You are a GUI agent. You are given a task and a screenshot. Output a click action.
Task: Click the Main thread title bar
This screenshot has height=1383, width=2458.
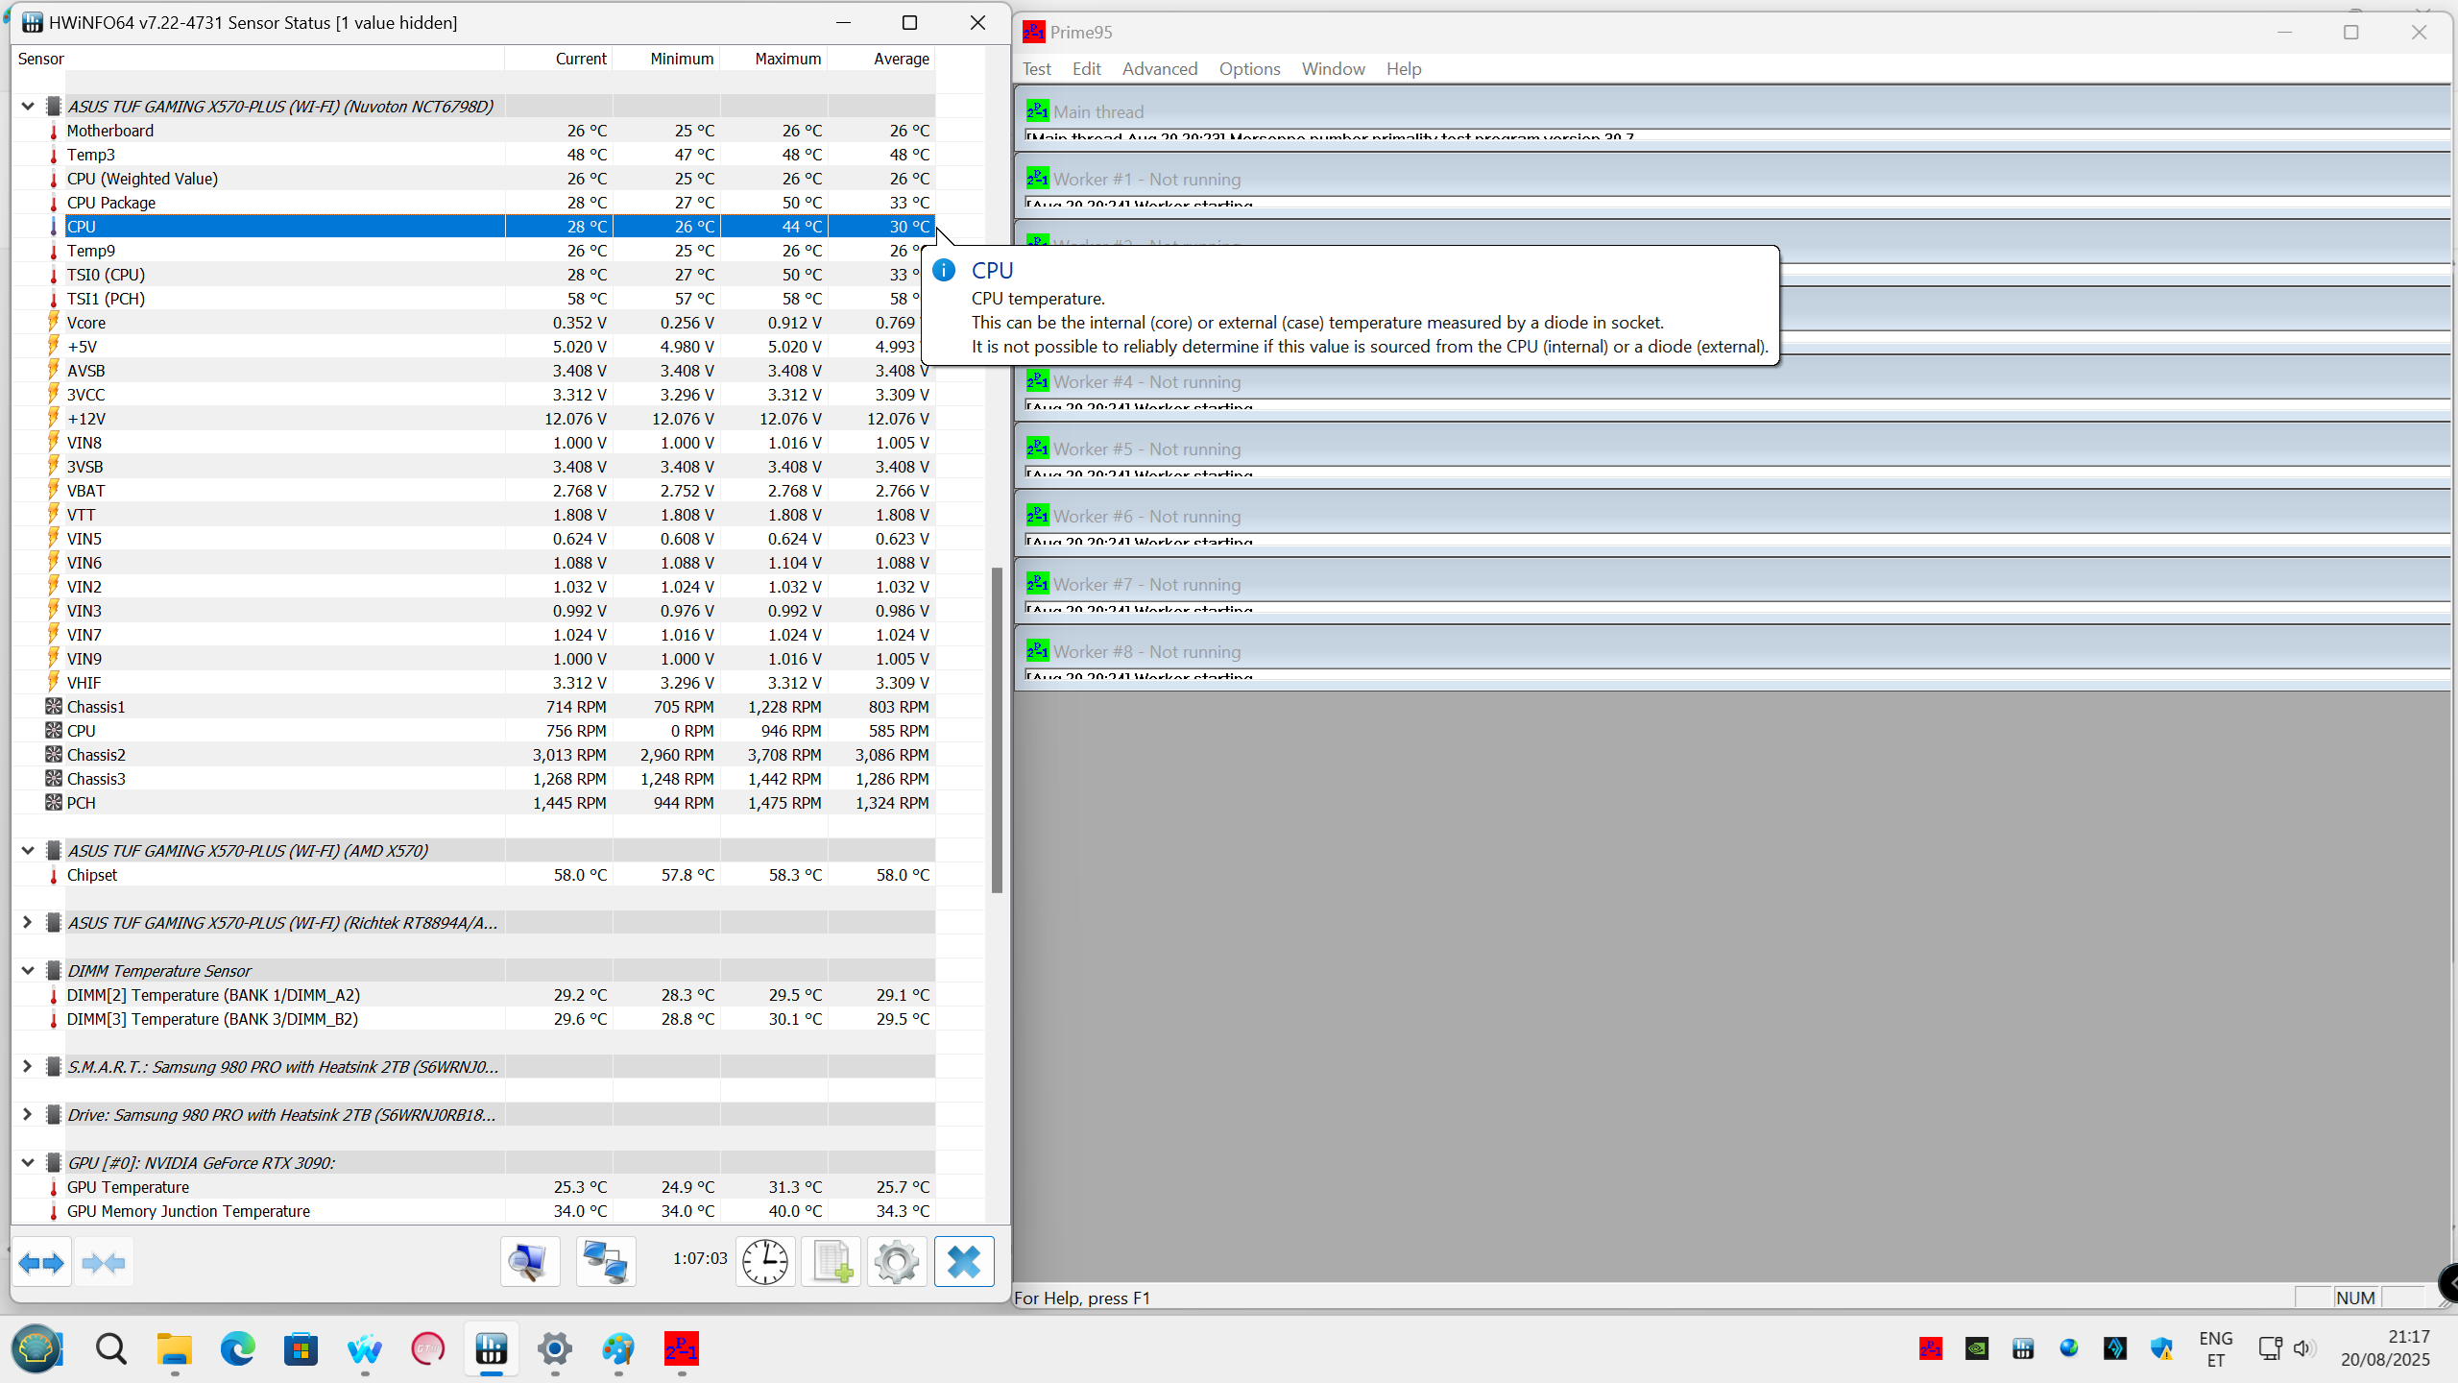(x=1733, y=111)
